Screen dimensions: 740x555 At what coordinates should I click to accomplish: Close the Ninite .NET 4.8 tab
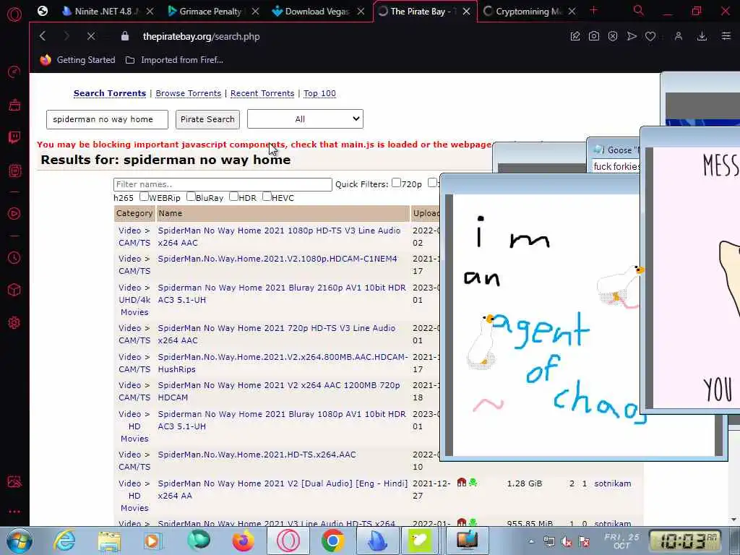click(150, 12)
